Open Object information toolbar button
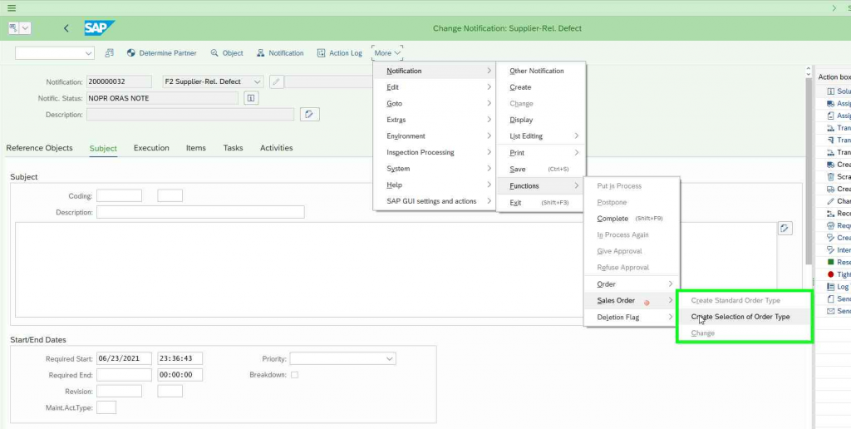Image resolution: width=851 pixels, height=429 pixels. point(227,52)
